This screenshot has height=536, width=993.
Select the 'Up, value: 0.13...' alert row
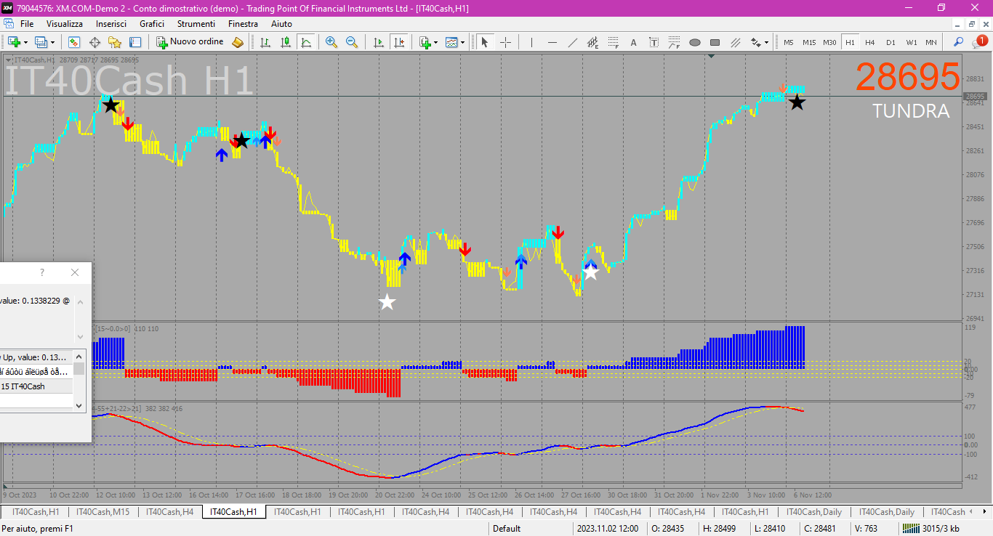(x=36, y=357)
